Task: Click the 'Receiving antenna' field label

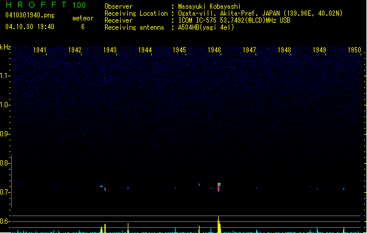Action: [134, 27]
